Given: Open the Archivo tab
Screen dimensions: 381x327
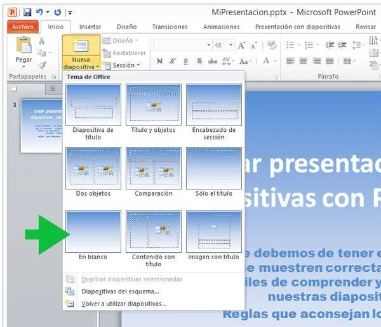Looking at the screenshot, I should click(23, 27).
